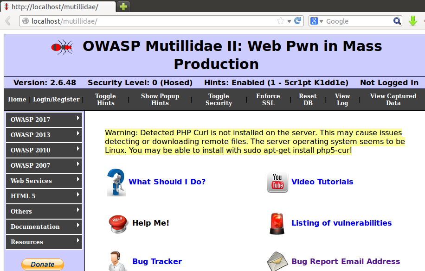Open the Video Tutorials link
Screen dimensions: 425x271
pos(322,182)
